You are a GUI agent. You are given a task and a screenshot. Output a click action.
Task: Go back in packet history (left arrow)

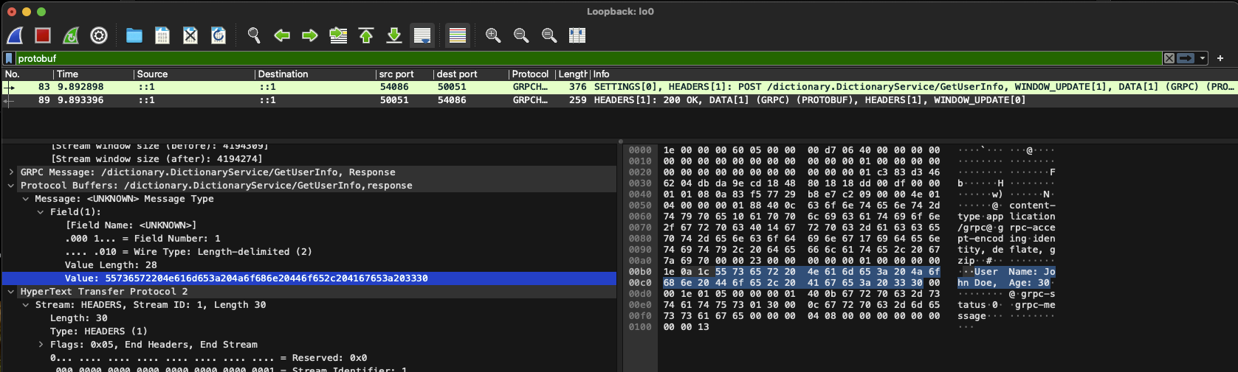(x=282, y=35)
